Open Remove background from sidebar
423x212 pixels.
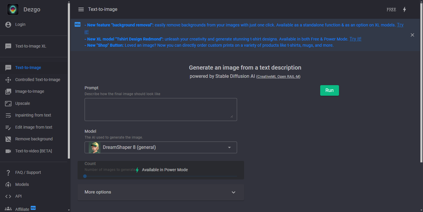34,139
